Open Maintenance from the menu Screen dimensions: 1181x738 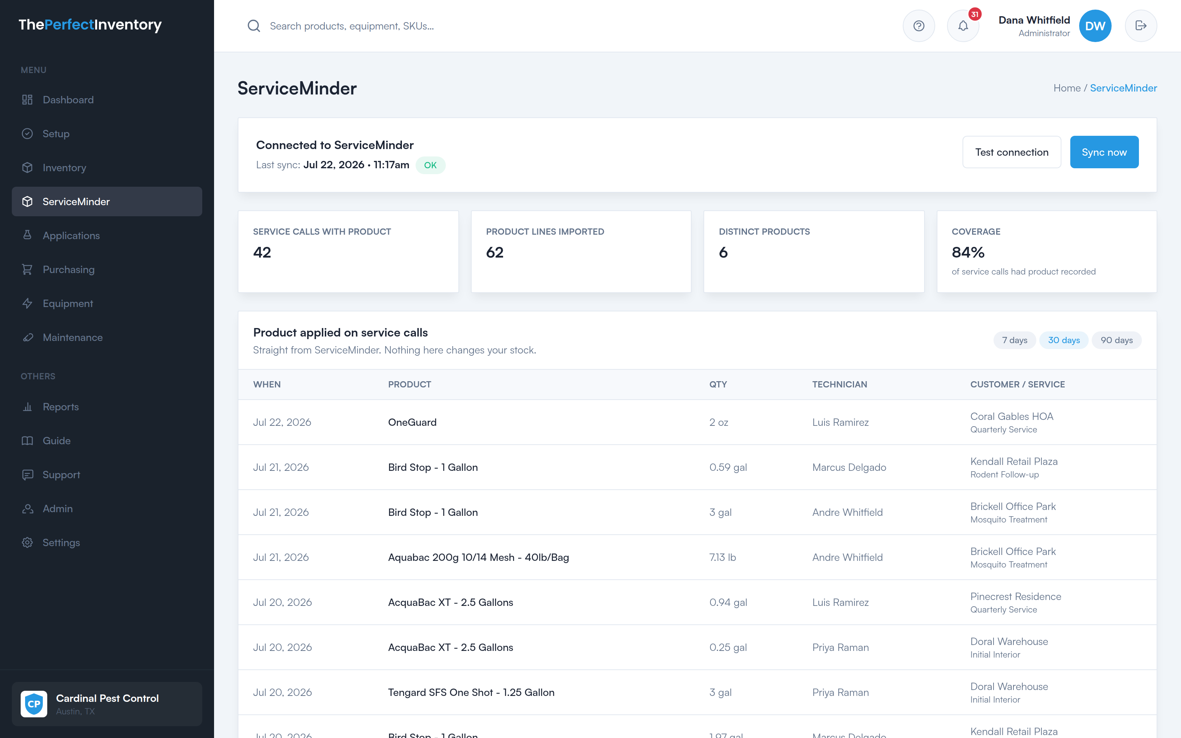pos(107,337)
